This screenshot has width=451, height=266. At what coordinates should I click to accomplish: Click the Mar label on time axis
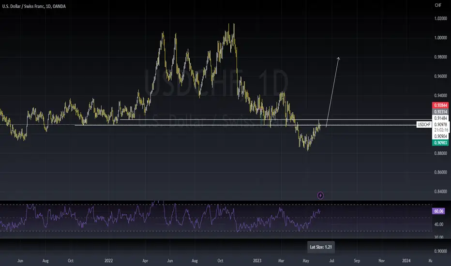281,261
